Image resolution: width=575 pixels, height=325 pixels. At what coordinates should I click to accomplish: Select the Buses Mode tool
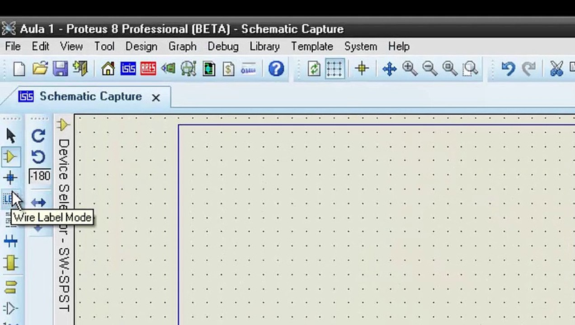tap(11, 241)
